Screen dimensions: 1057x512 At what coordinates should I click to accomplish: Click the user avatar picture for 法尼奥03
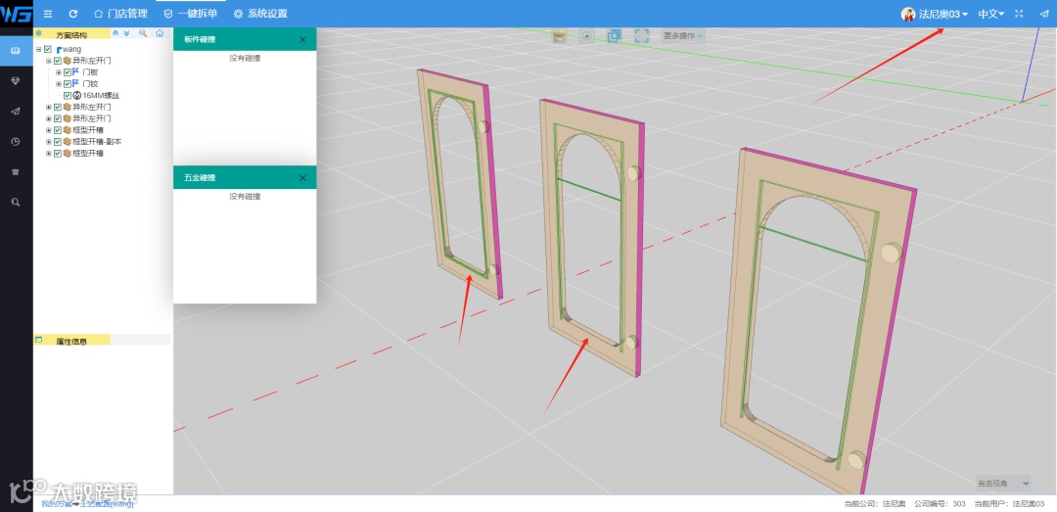click(908, 14)
